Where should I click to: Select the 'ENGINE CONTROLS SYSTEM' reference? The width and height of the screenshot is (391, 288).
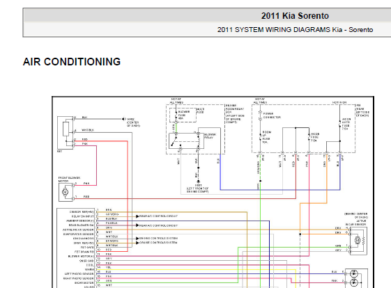pos(158,238)
